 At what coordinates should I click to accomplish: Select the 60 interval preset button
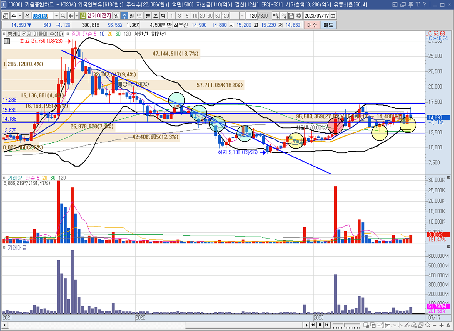coord(218,16)
